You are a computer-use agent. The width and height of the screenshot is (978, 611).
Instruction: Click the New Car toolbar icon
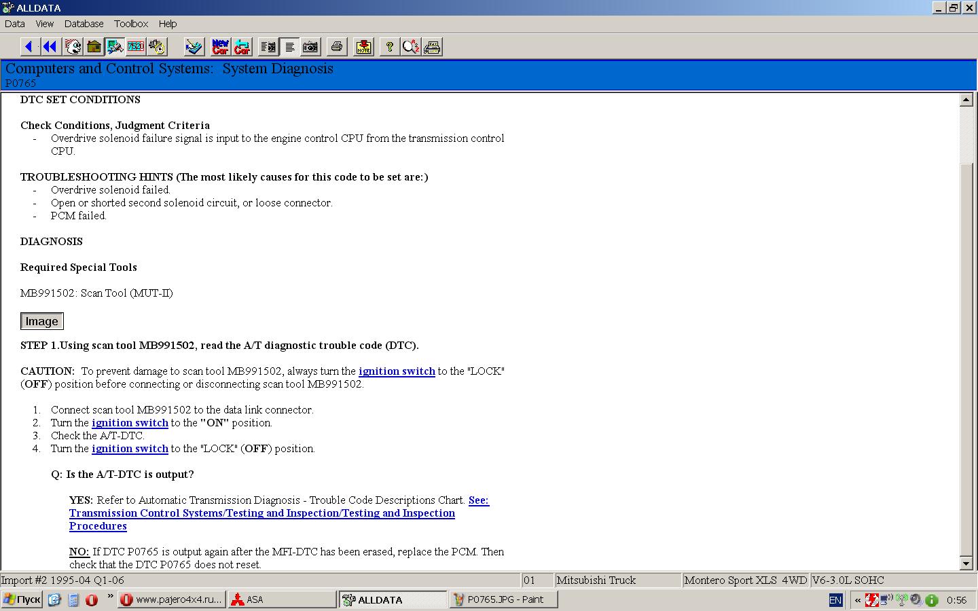(221, 47)
